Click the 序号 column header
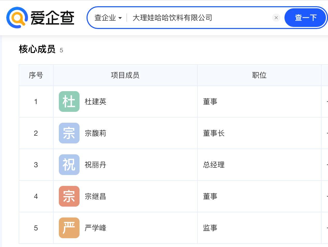Viewport: 328px width, 247px height. tap(36, 75)
